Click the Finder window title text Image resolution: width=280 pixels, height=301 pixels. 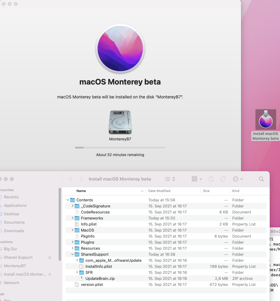coord(120,179)
